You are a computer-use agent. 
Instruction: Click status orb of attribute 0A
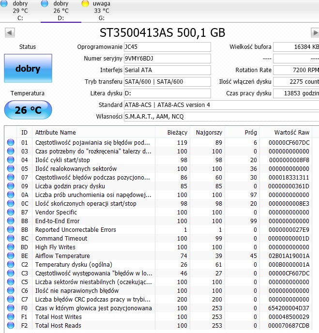point(11,195)
